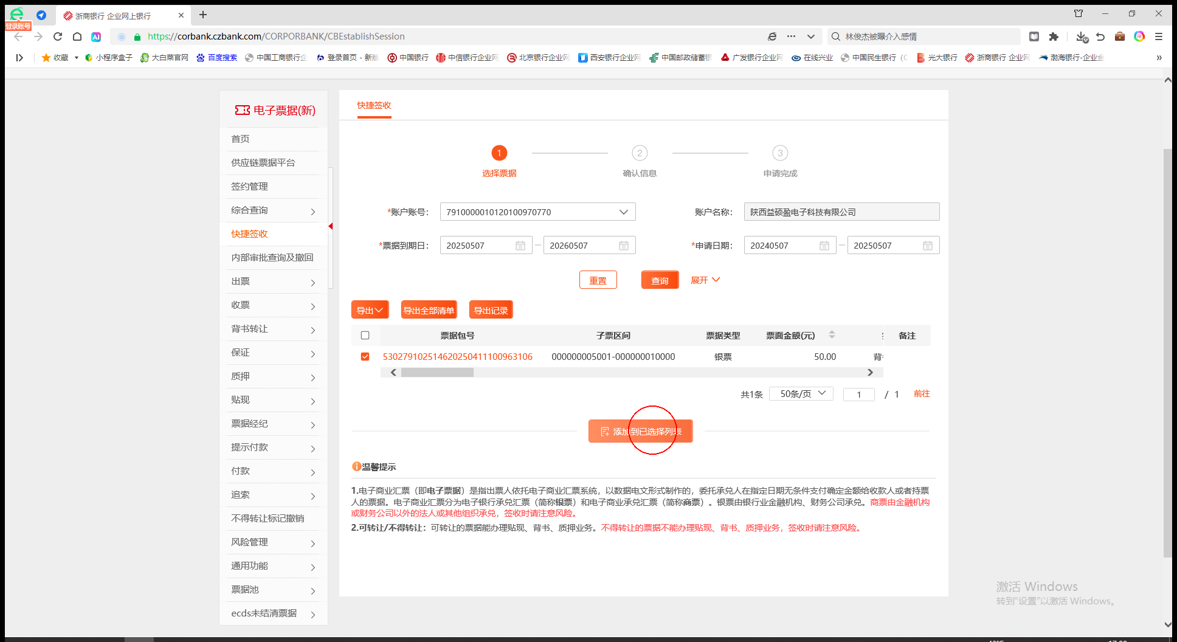Toggle the select-all checkbox in table header

tap(365, 335)
